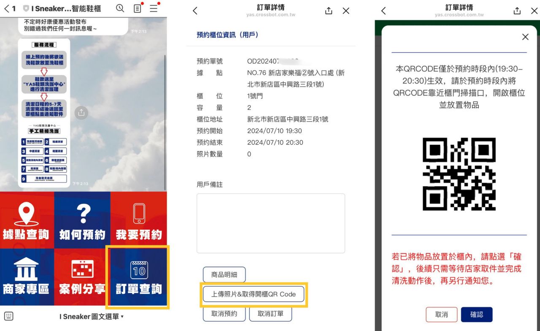Go back in right 訂單詳情 page

pyautogui.click(x=383, y=11)
